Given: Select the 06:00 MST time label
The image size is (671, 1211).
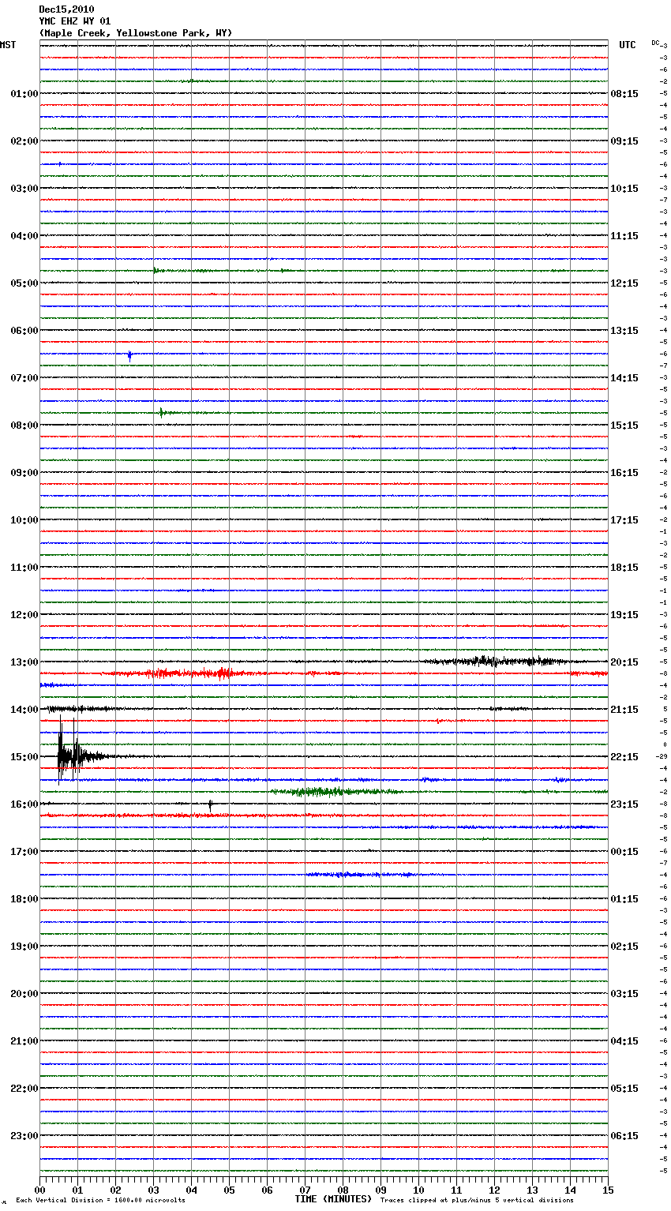Looking at the screenshot, I should coord(24,331).
